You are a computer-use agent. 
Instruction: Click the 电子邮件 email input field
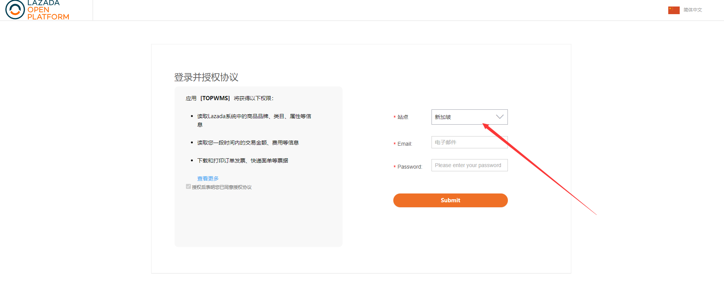(469, 142)
